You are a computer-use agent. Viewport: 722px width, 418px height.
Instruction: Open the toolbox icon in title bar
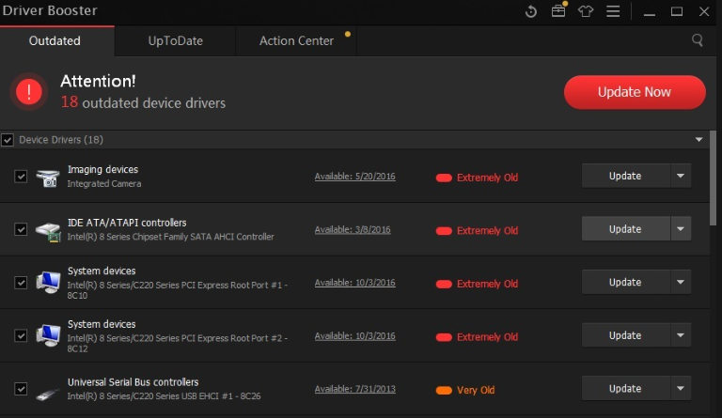click(558, 10)
